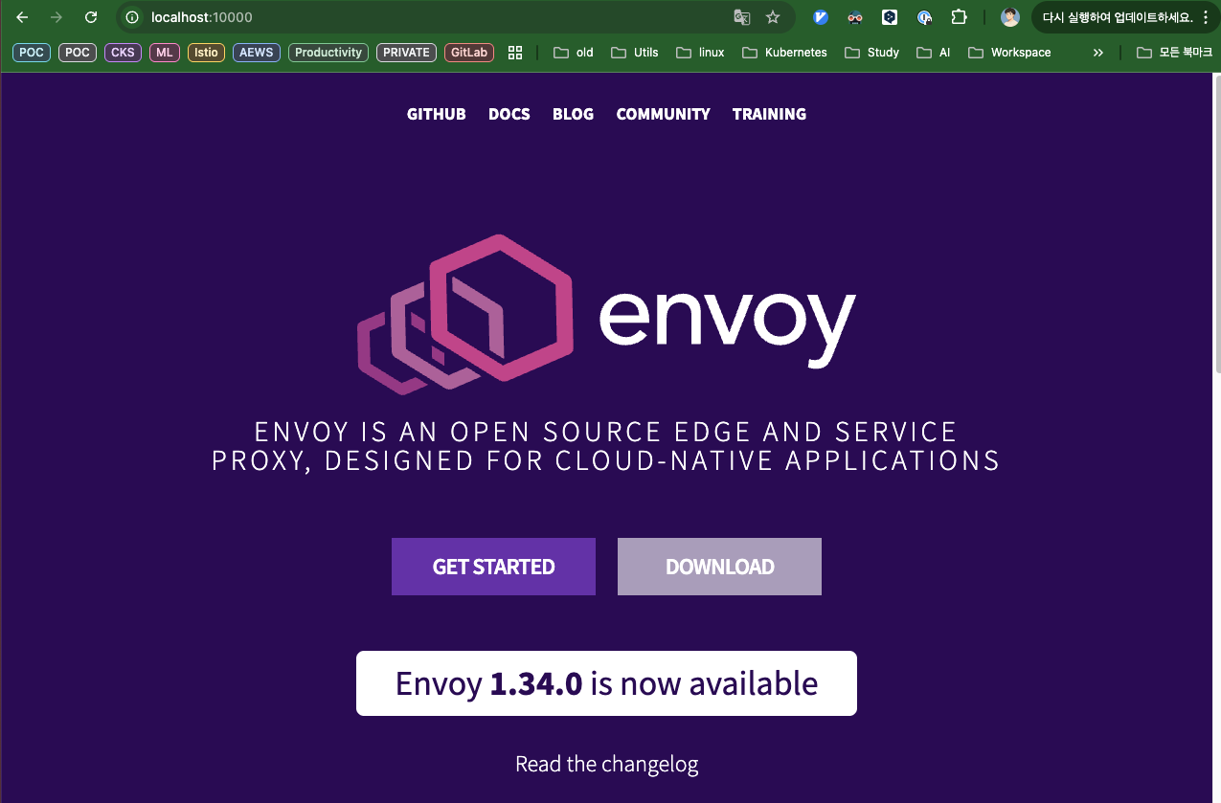Screen dimensions: 1221x803
Task: Select the second gray POC tab group
Action: tap(78, 53)
